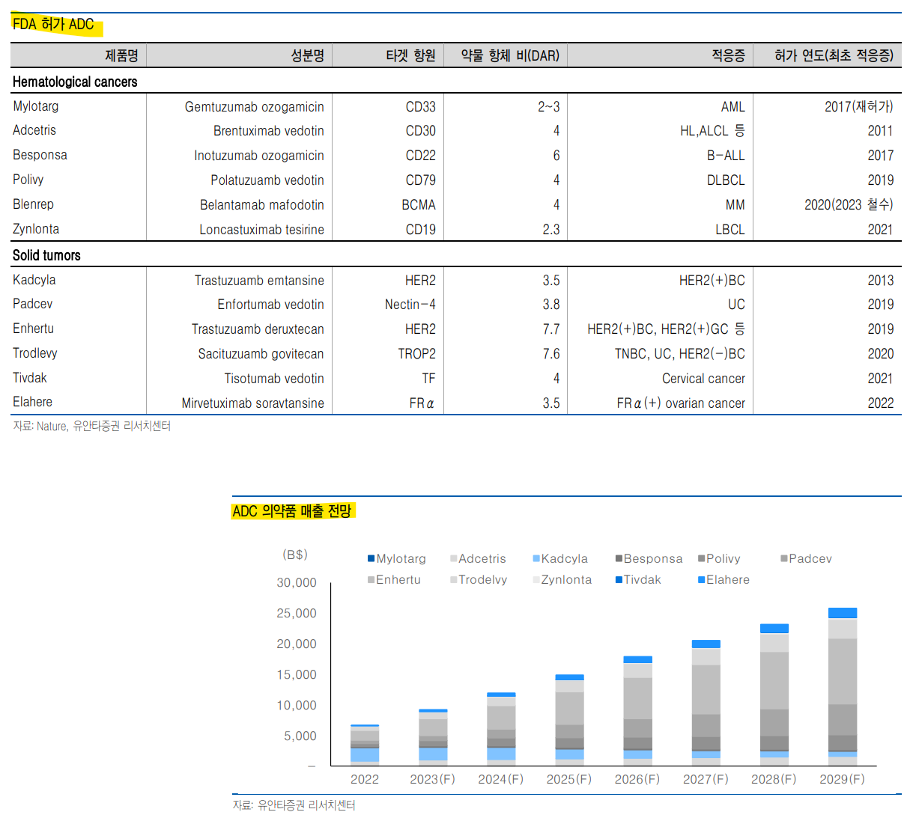Click the 'Enhertu' product name cell in table
This screenshot has width=910, height=815.
tap(33, 329)
